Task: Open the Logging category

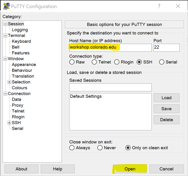Action: [x=20, y=30]
